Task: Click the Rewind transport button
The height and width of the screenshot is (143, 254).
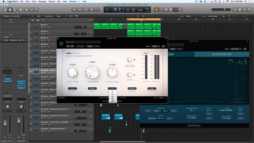Action: 74,10
